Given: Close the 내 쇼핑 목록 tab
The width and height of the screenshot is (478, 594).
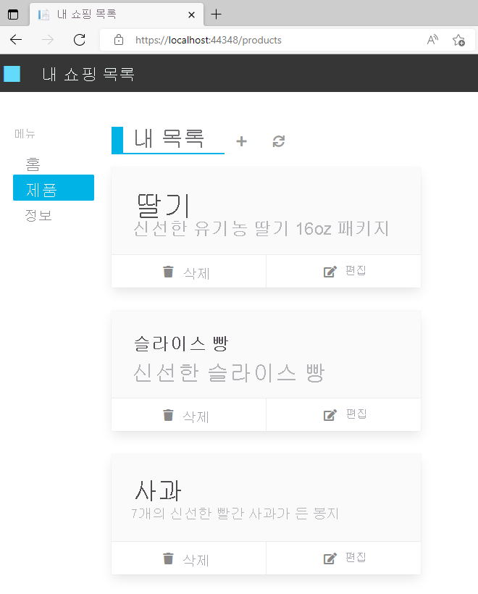Looking at the screenshot, I should [x=192, y=14].
